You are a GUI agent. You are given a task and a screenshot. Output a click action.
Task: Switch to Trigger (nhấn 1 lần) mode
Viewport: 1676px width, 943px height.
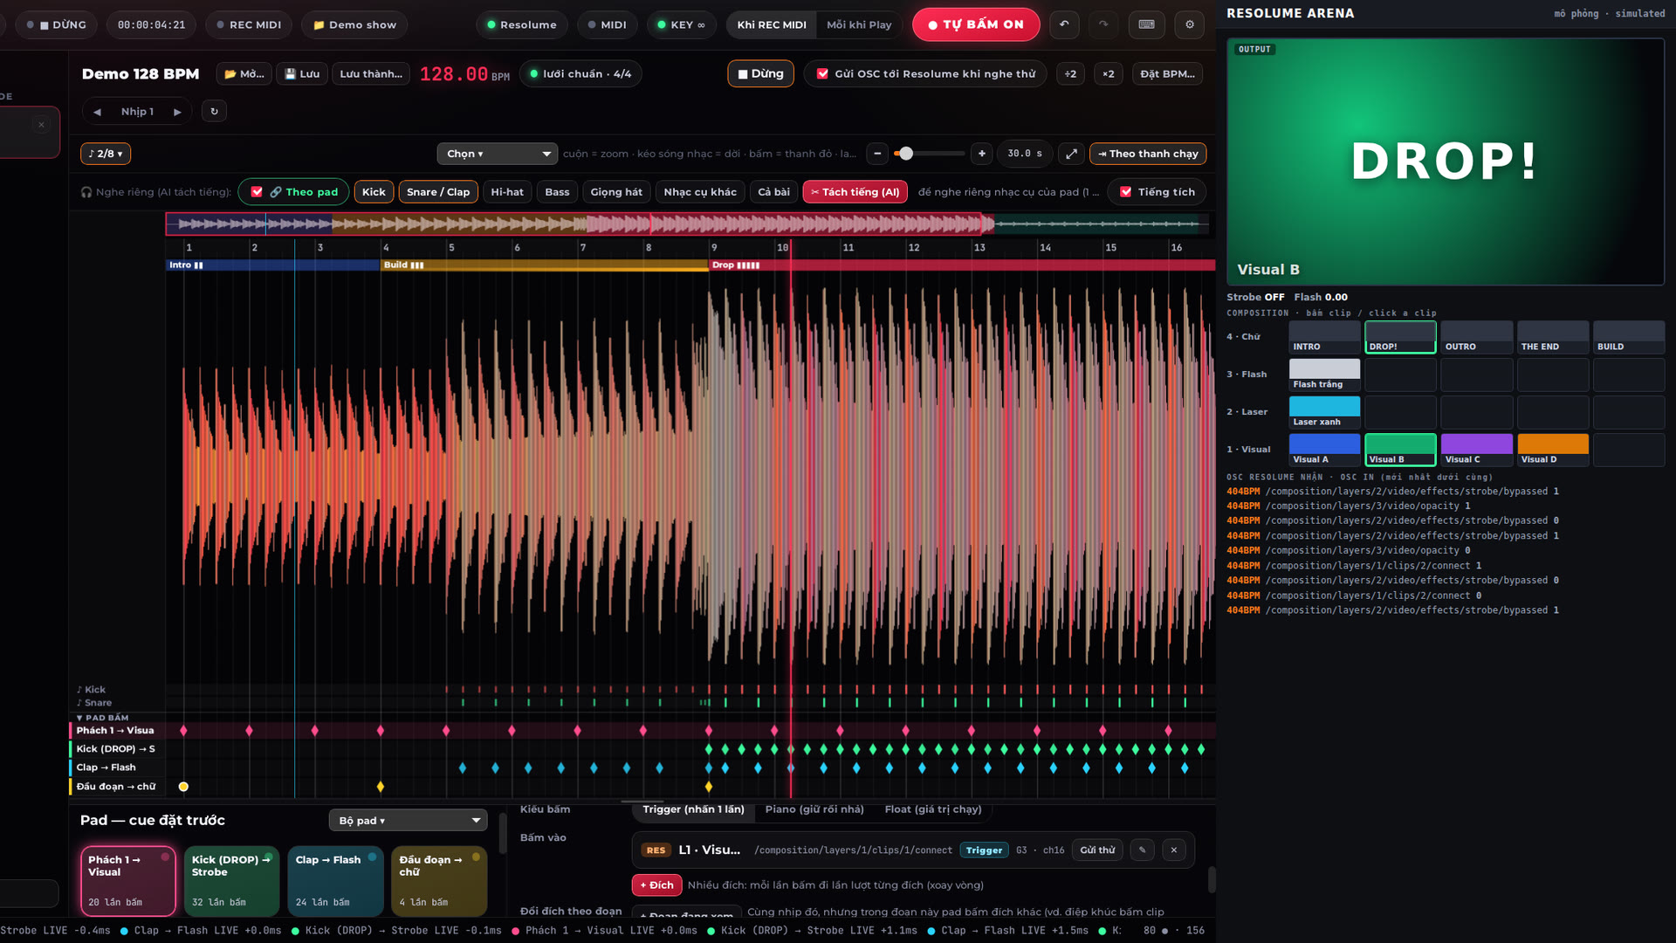click(x=693, y=809)
